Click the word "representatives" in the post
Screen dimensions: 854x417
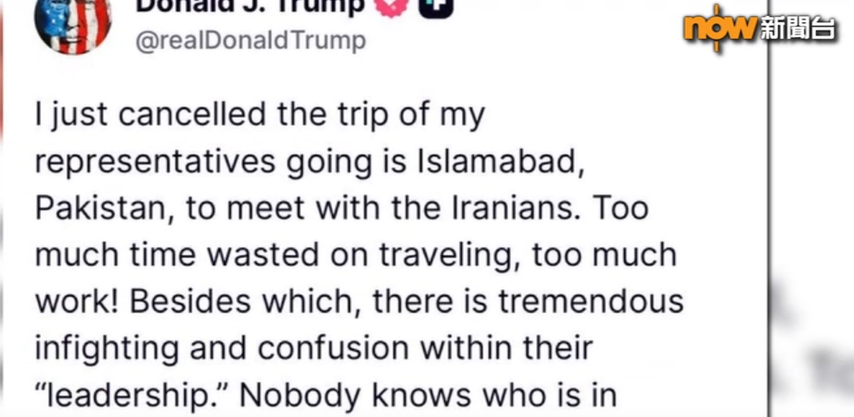tap(155, 161)
